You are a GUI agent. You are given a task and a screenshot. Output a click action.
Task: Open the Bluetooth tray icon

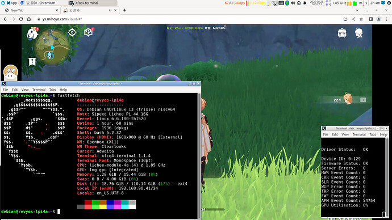coord(287,3)
